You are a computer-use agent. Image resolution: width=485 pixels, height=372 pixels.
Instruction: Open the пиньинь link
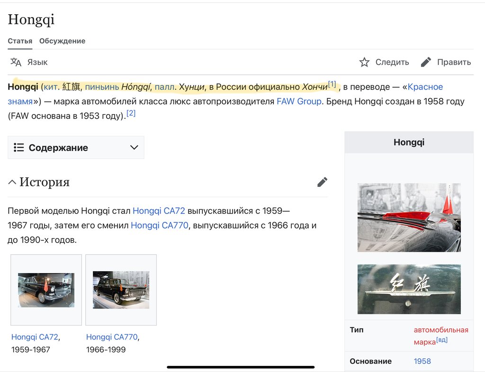click(102, 87)
